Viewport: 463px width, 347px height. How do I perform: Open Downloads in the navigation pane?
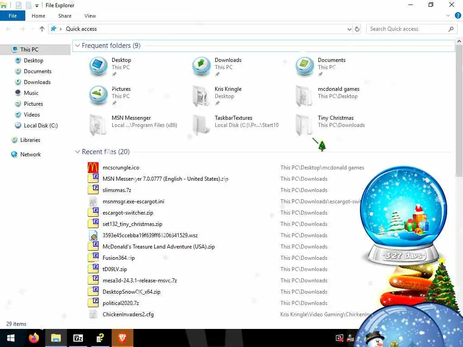pos(37,82)
